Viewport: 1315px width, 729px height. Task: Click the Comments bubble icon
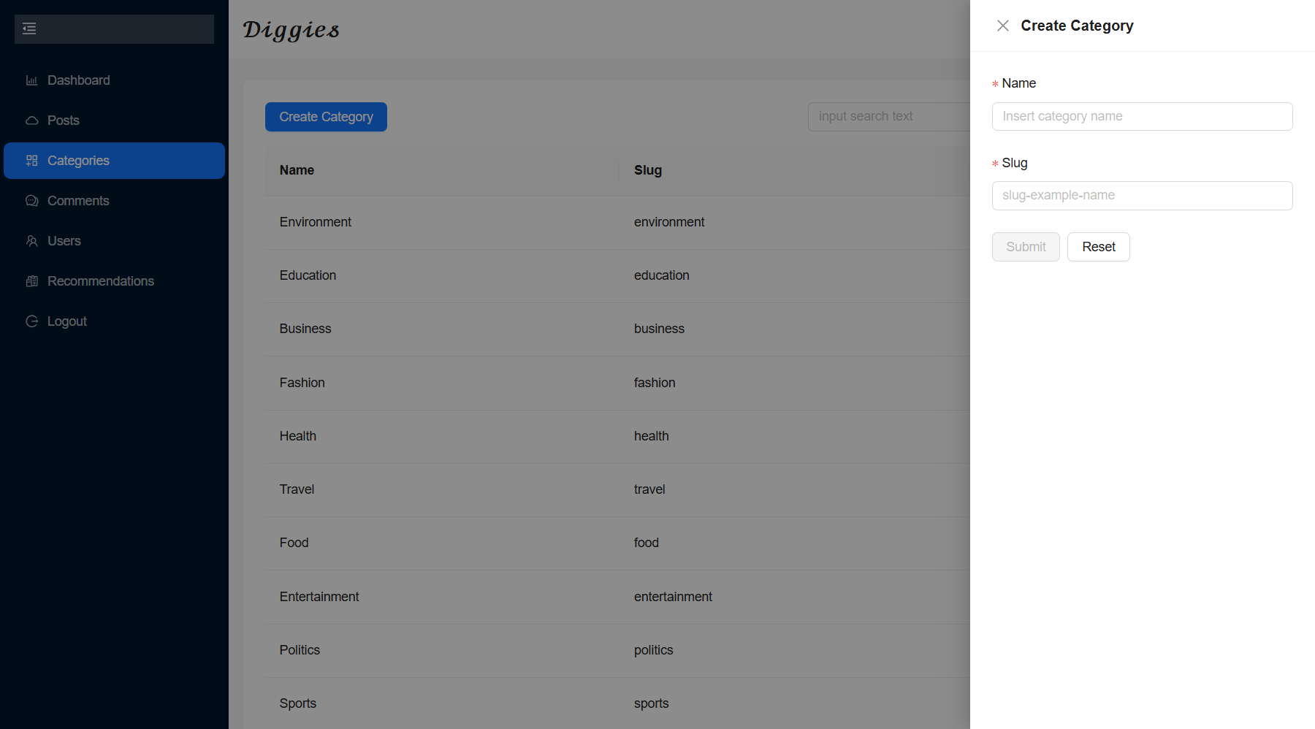(x=31, y=201)
